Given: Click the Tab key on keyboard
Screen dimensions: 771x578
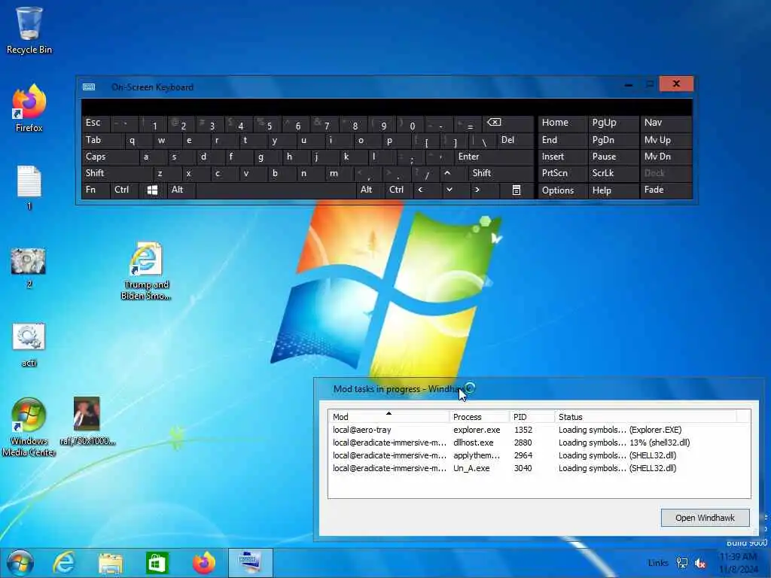Looking at the screenshot, I should pyautogui.click(x=102, y=141).
